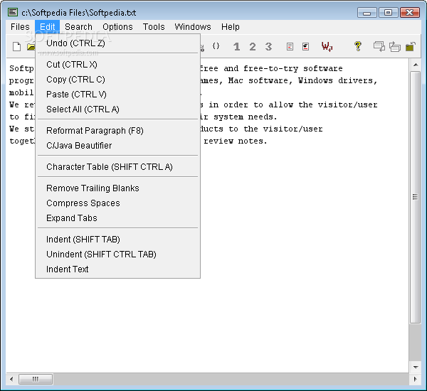Close the Softpedia.txt window
The height and width of the screenshot is (391, 427).
[409, 13]
